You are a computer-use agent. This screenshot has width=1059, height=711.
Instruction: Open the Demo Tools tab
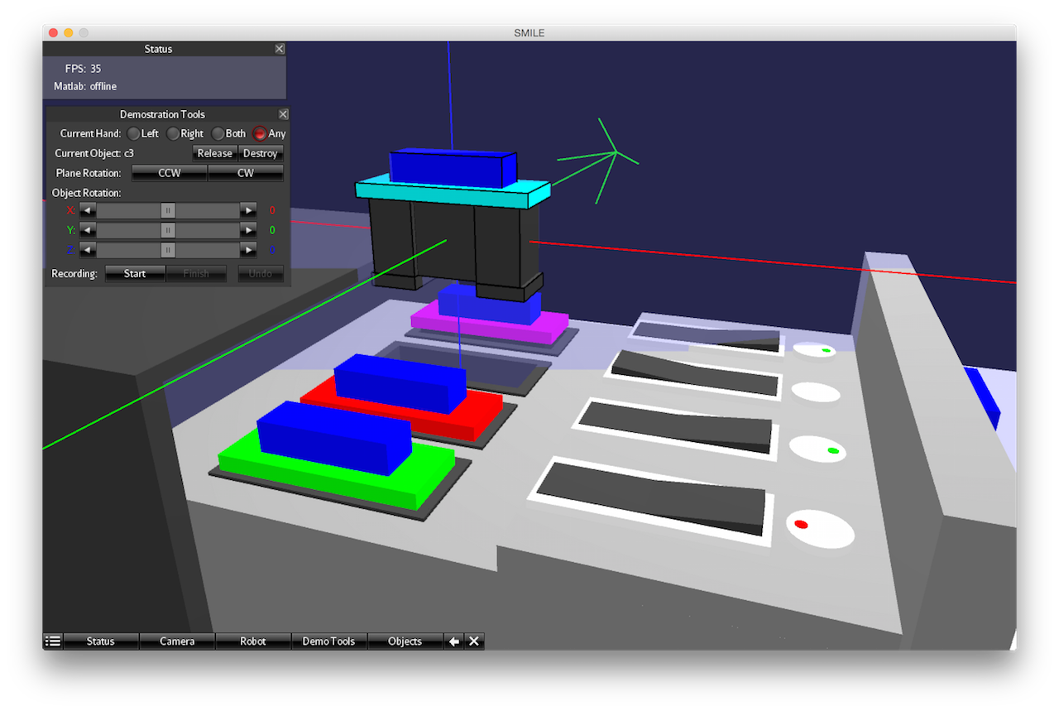pyautogui.click(x=328, y=641)
